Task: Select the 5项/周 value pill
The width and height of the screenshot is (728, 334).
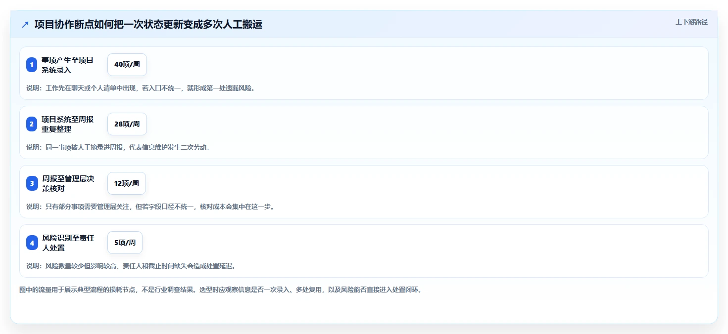Action: tap(125, 243)
